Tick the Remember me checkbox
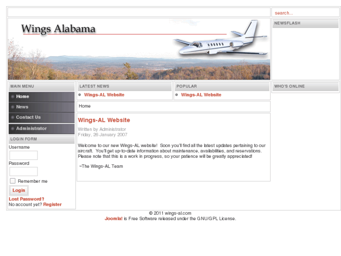 pos(13,181)
